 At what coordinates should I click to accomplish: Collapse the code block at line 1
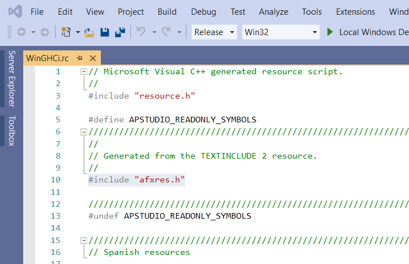pyautogui.click(x=84, y=72)
